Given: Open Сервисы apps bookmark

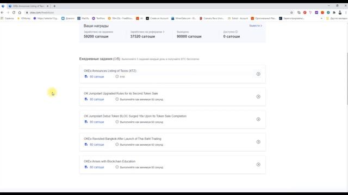Looking at the screenshot, I should point(7,18).
